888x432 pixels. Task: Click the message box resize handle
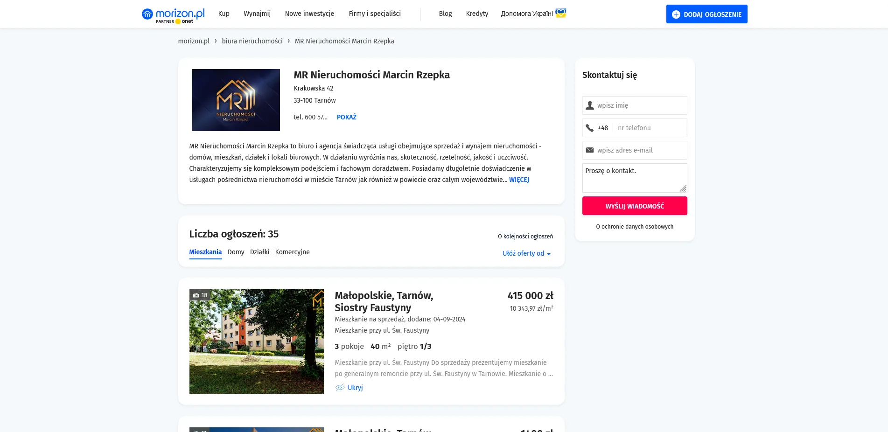683,188
